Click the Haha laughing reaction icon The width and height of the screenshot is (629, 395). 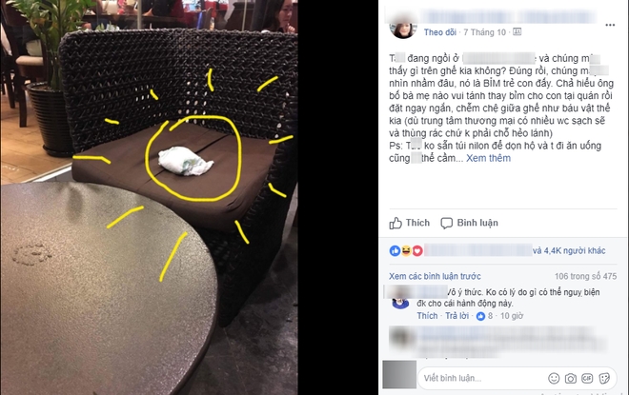(406, 250)
